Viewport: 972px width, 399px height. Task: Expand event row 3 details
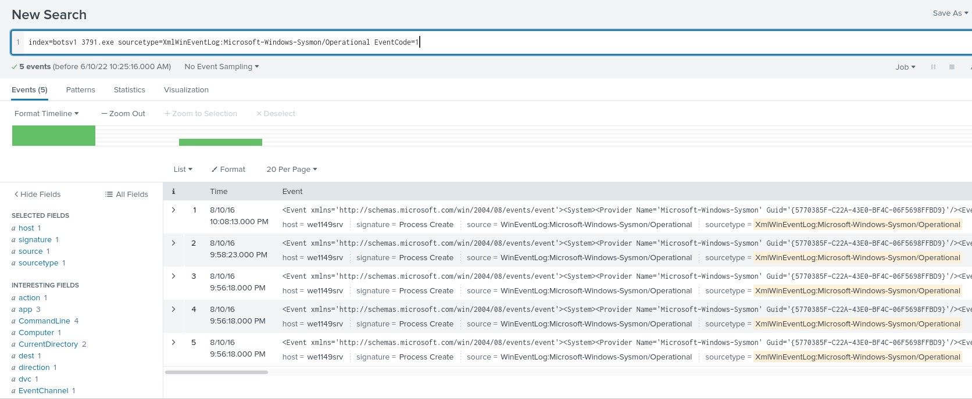click(173, 276)
